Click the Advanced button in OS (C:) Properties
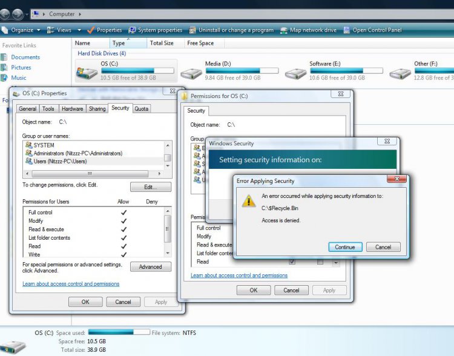454x356 pixels. 151,267
